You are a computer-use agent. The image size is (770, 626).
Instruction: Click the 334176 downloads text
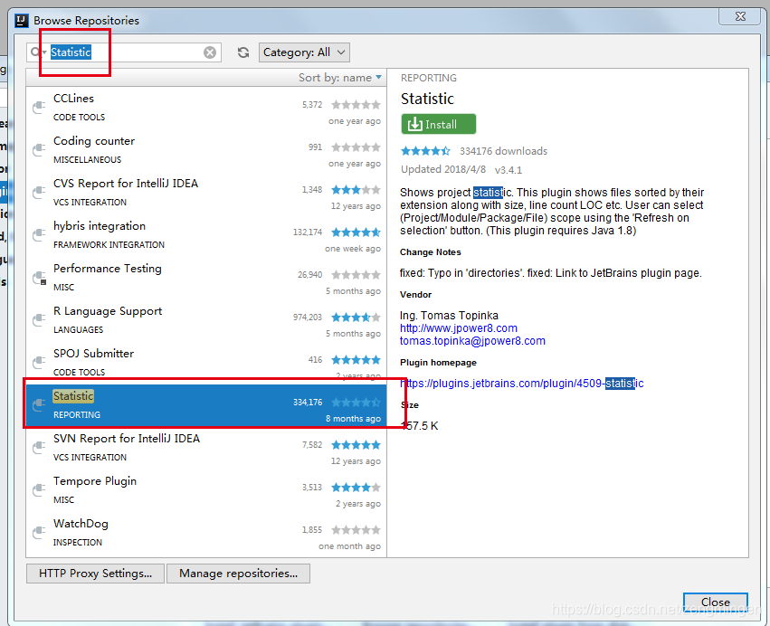point(503,151)
